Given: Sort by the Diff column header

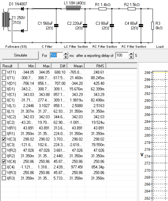Looking at the screenshot, I should pyautogui.click(x=59, y=66).
